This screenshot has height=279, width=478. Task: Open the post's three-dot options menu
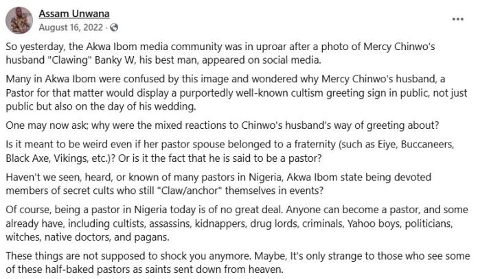457,19
